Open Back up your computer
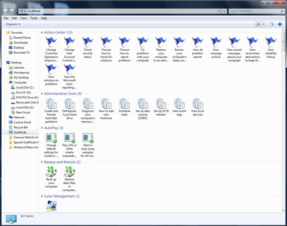287x226 pixels. pos(51,177)
